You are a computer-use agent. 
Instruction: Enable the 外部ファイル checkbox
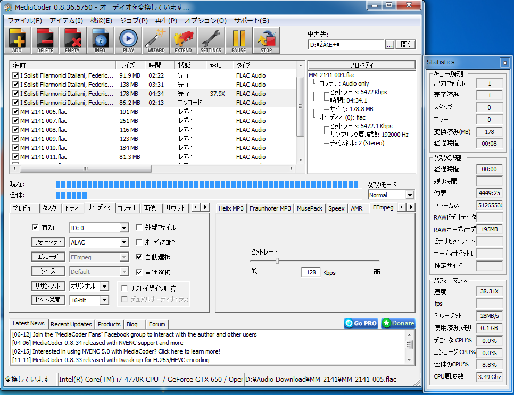[139, 227]
